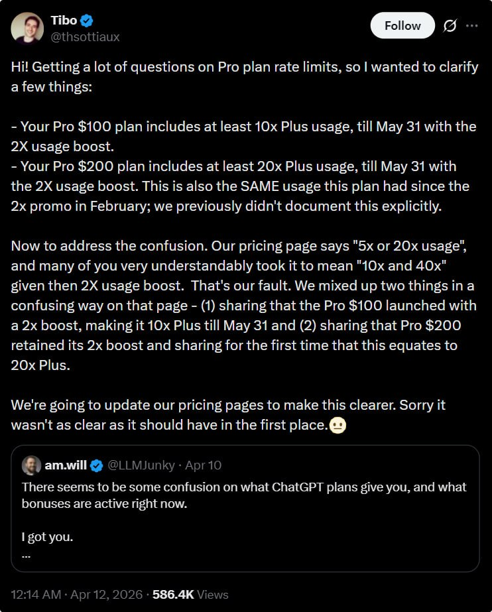Expand the quoted post's trailing ellipsis
Screen dimensions: 492x612
click(x=27, y=555)
